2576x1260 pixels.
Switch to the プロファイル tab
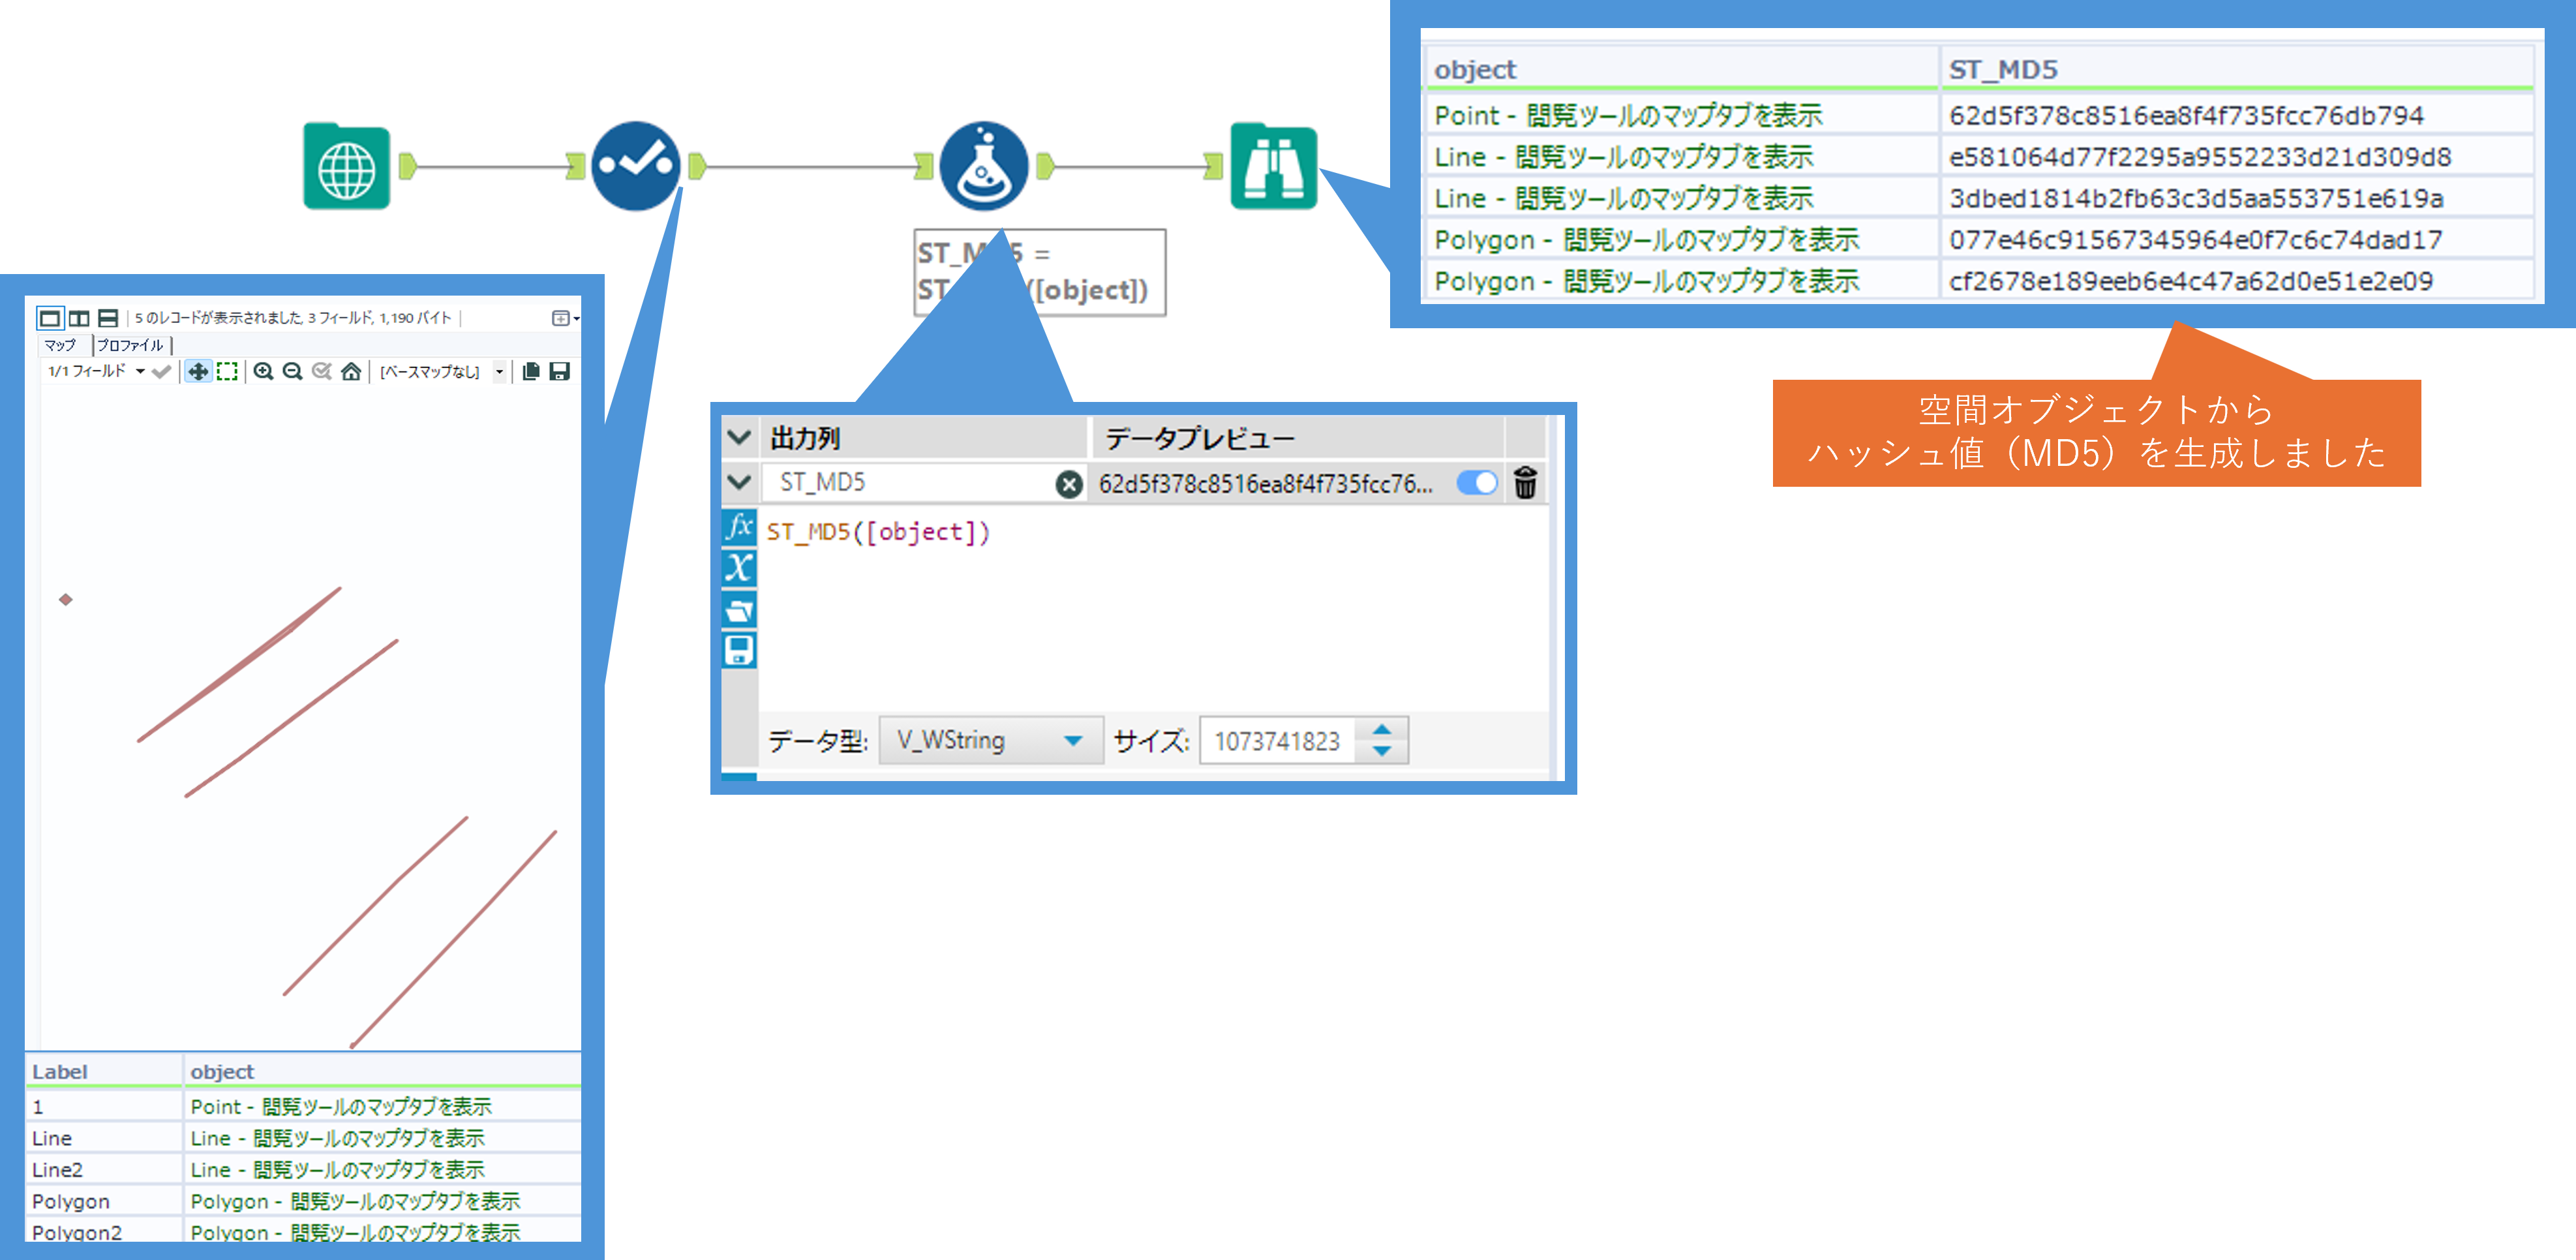click(x=130, y=345)
